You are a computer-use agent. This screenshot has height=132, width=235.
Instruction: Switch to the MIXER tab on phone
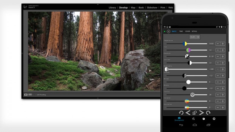click(x=188, y=31)
